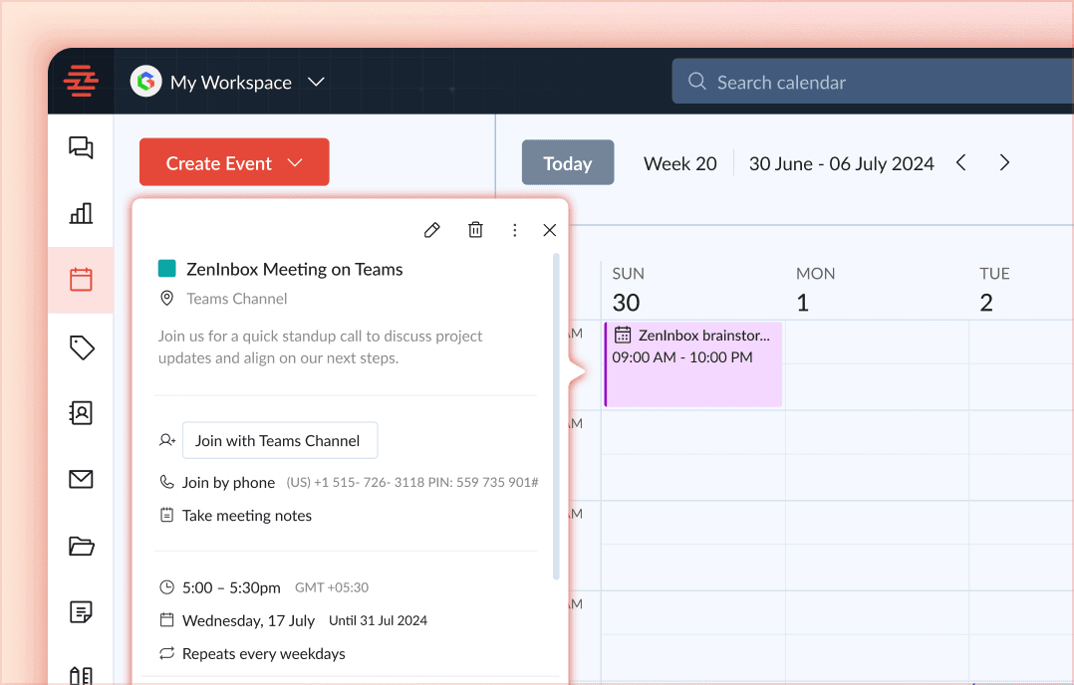Click the Create Event button
The image size is (1074, 685).
click(x=234, y=162)
